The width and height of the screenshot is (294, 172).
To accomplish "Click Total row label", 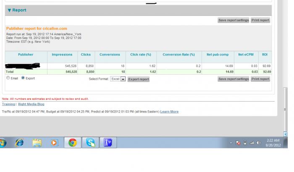I will coord(10,72).
